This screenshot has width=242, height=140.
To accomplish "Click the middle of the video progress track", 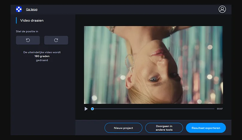I will click(x=153, y=109).
